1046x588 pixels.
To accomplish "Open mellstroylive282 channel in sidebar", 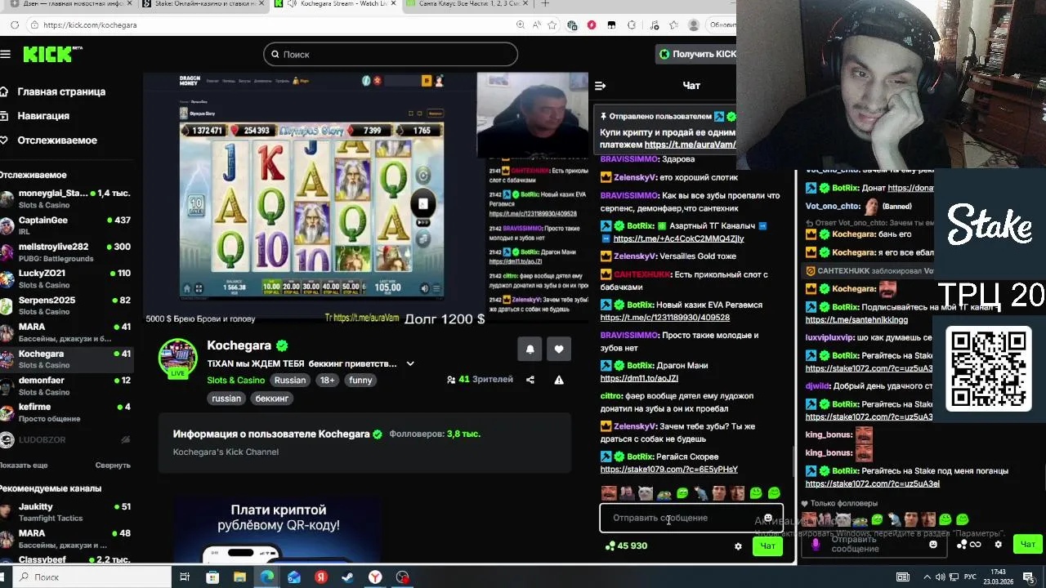I will click(x=65, y=252).
